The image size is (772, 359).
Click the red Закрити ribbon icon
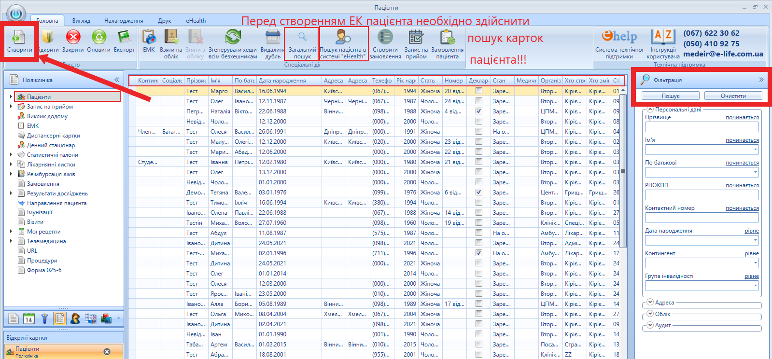point(73,37)
